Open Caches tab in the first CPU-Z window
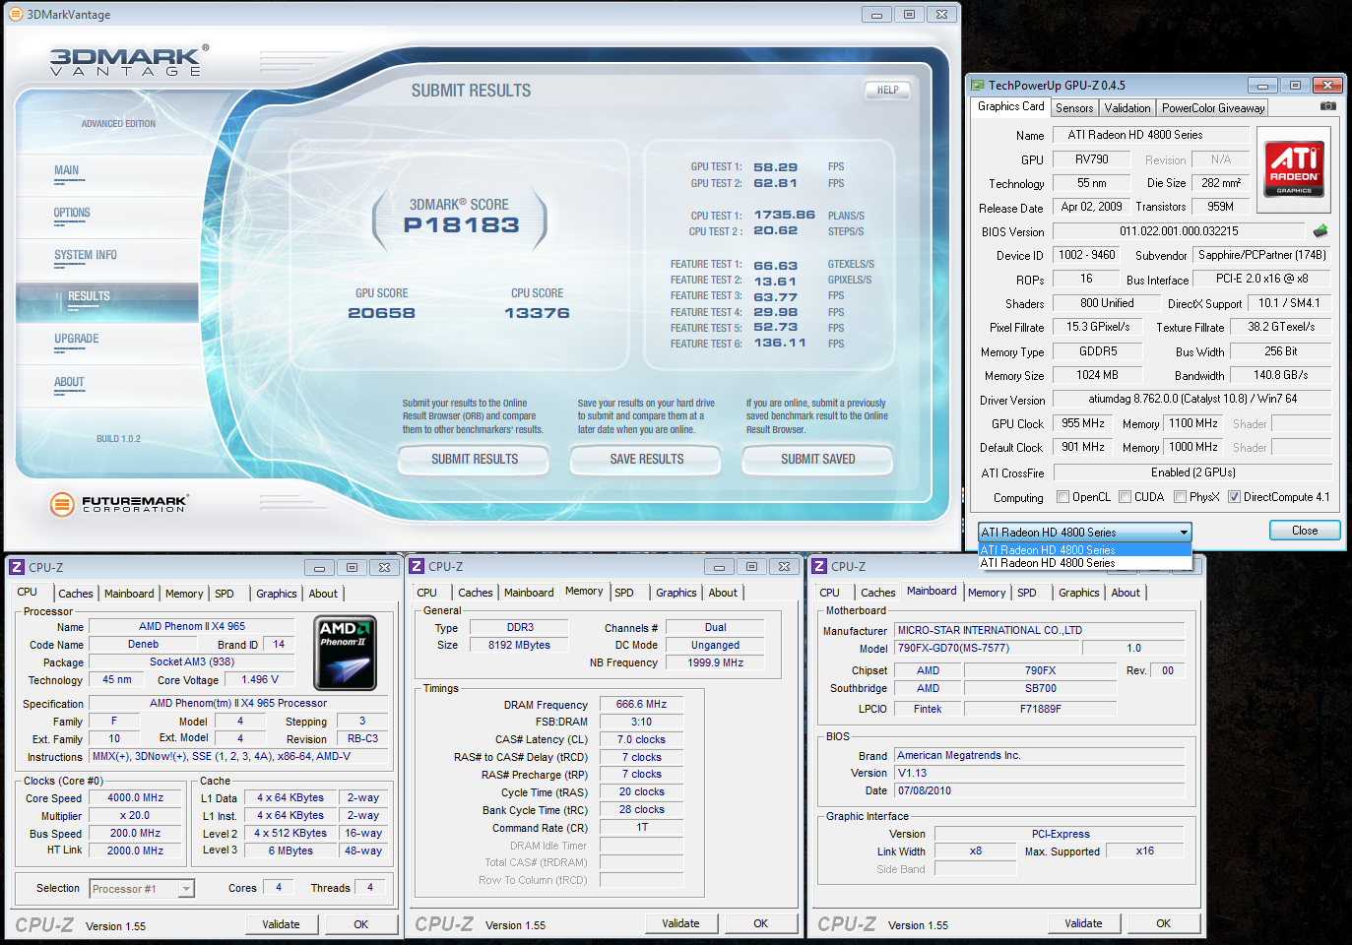Screen dimensions: 1352x945 coord(76,594)
